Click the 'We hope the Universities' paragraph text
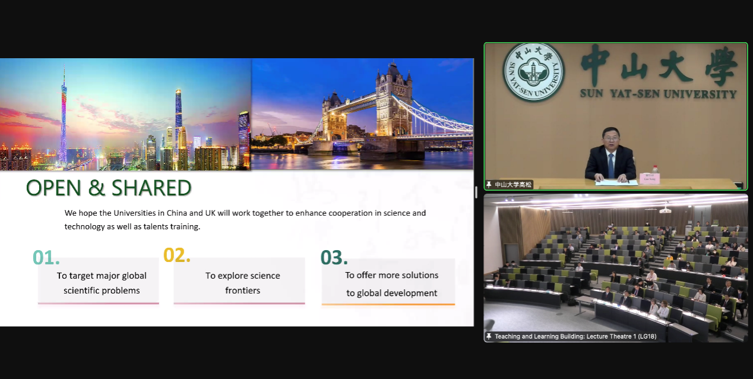Viewport: 753px width, 379px height. pyautogui.click(x=245, y=220)
